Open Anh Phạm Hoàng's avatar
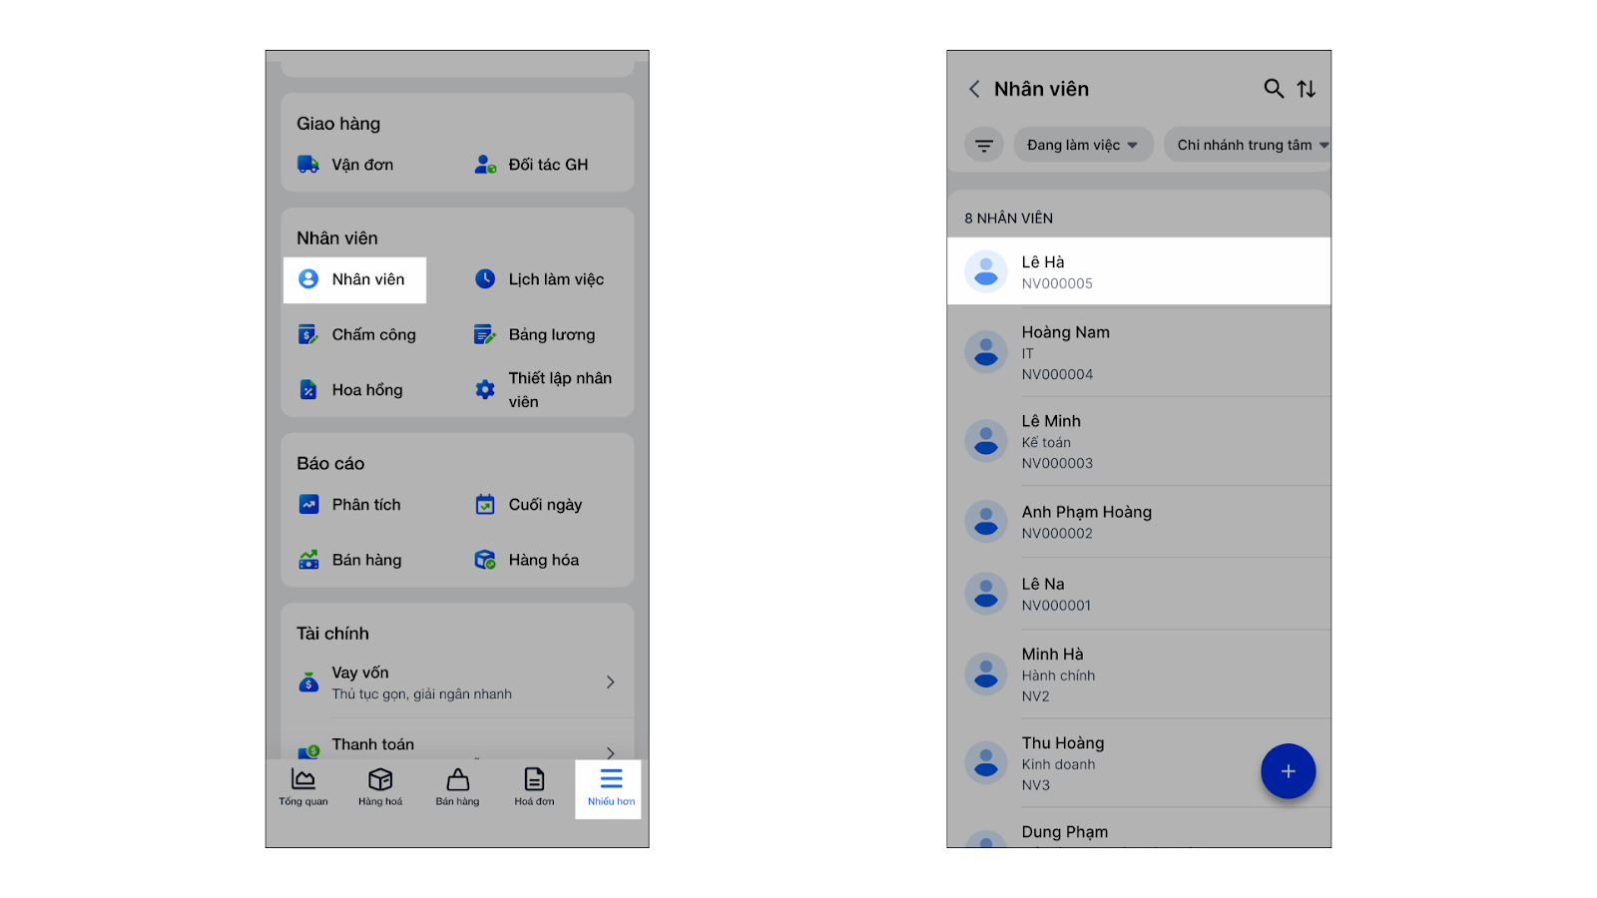The width and height of the screenshot is (1597, 898). click(986, 522)
